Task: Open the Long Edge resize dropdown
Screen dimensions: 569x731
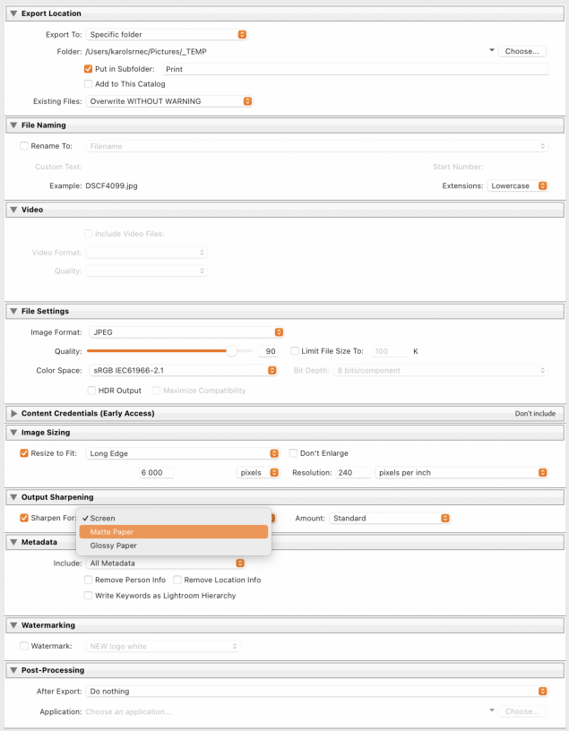Action: point(183,453)
